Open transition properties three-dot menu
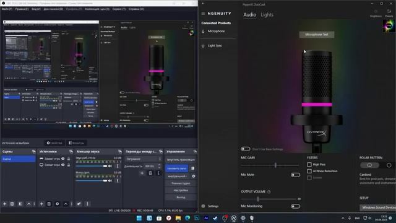396x223 pixels. pos(158,173)
